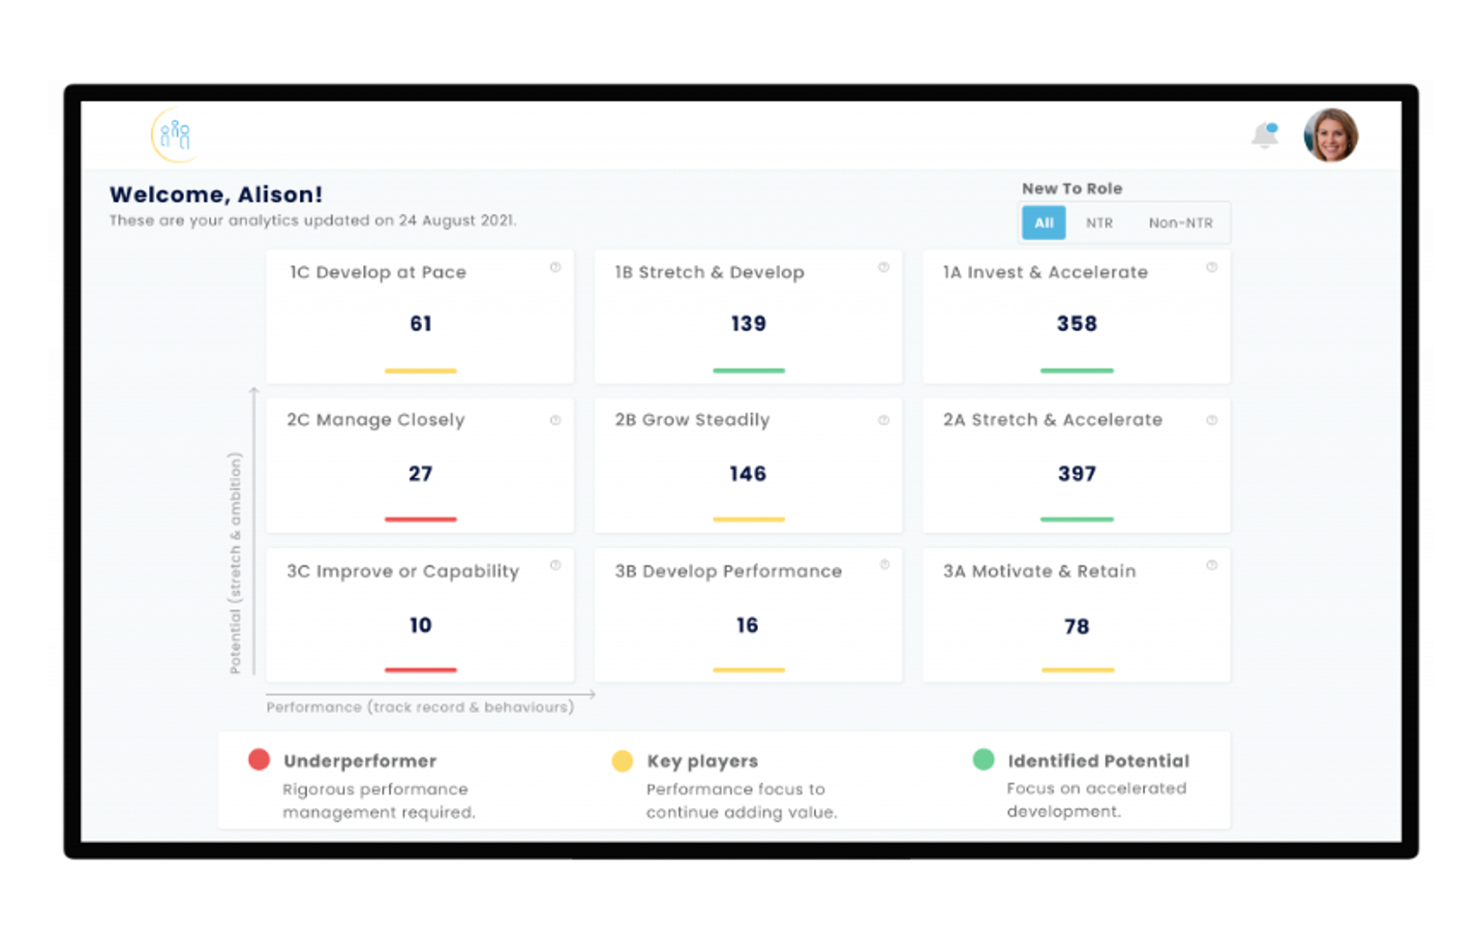
Task: Switch filter to Non-NTR
Action: pyautogui.click(x=1180, y=223)
